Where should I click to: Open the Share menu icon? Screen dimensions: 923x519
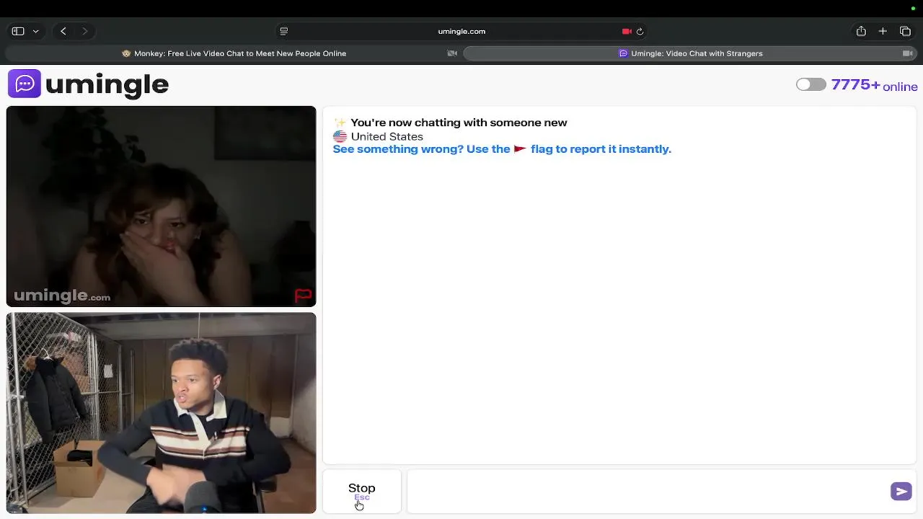point(861,31)
